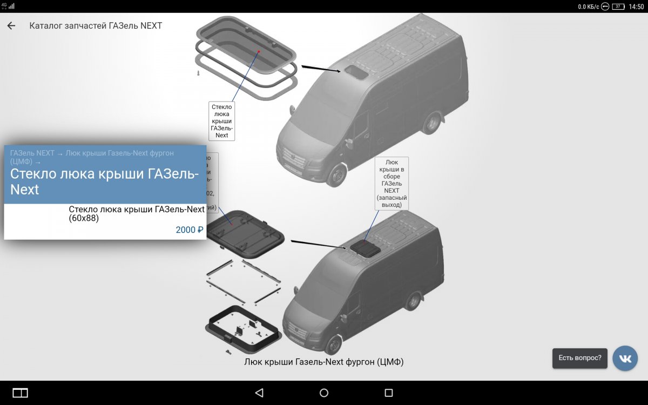Select 'Люк крыши в сборе' diagram label
The image size is (648, 405).
pyautogui.click(x=391, y=183)
